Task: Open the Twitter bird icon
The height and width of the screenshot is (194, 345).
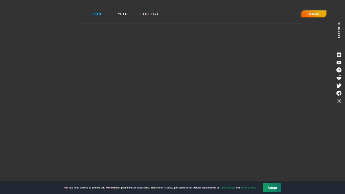Action: (x=339, y=85)
